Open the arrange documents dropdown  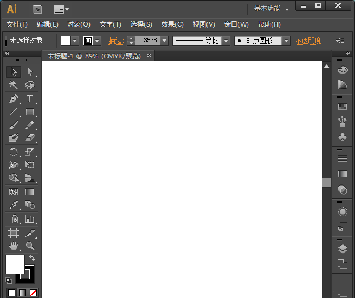(61, 10)
